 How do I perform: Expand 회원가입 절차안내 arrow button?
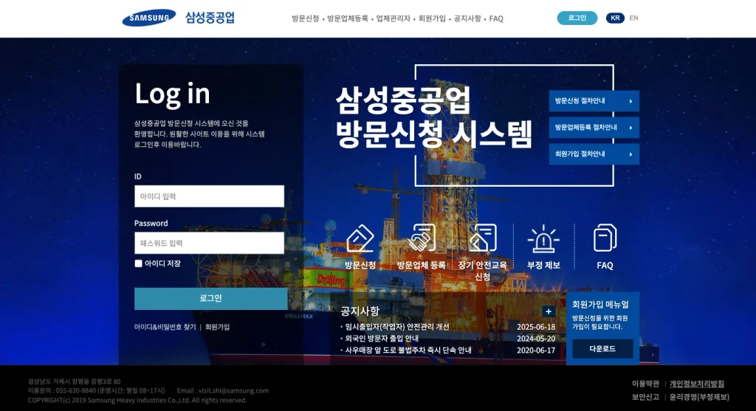pyautogui.click(x=594, y=154)
